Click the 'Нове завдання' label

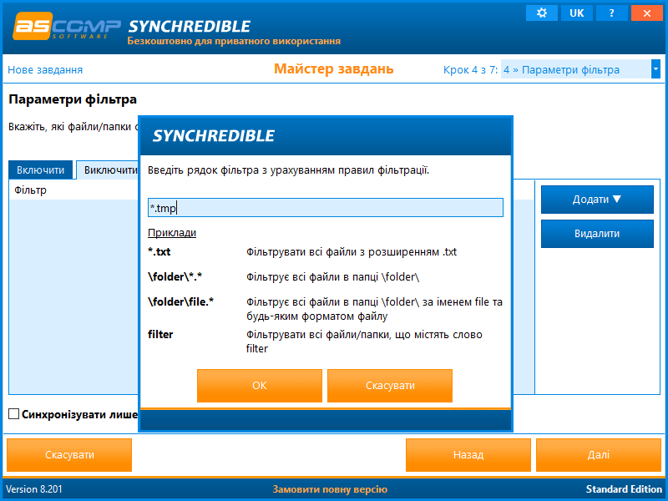tap(45, 70)
